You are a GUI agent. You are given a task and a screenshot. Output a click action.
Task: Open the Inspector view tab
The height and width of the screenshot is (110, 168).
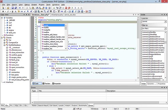pos(57,84)
